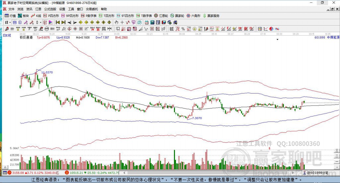Image resolution: width=340 pixels, height=183 pixels.
Task: Select the red starburst radial tool
Action: [x=75, y=29]
